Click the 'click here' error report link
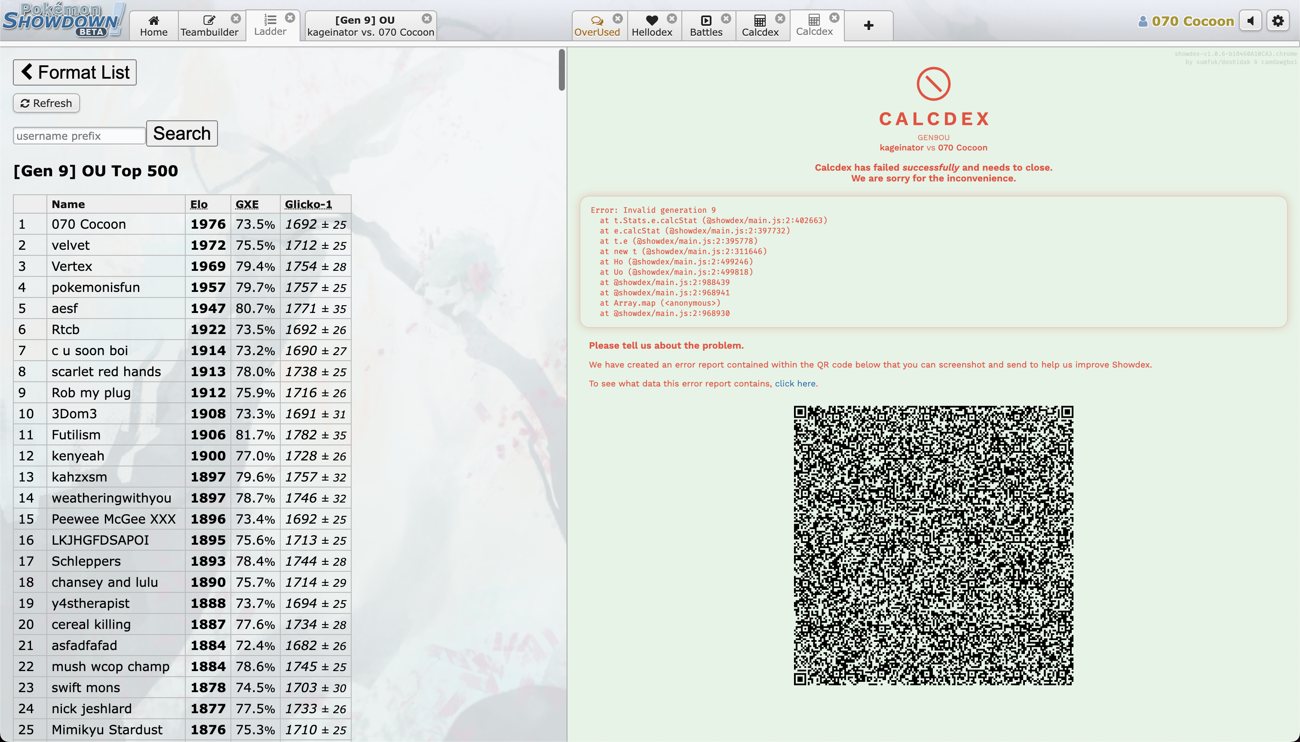The height and width of the screenshot is (742, 1300). point(795,384)
